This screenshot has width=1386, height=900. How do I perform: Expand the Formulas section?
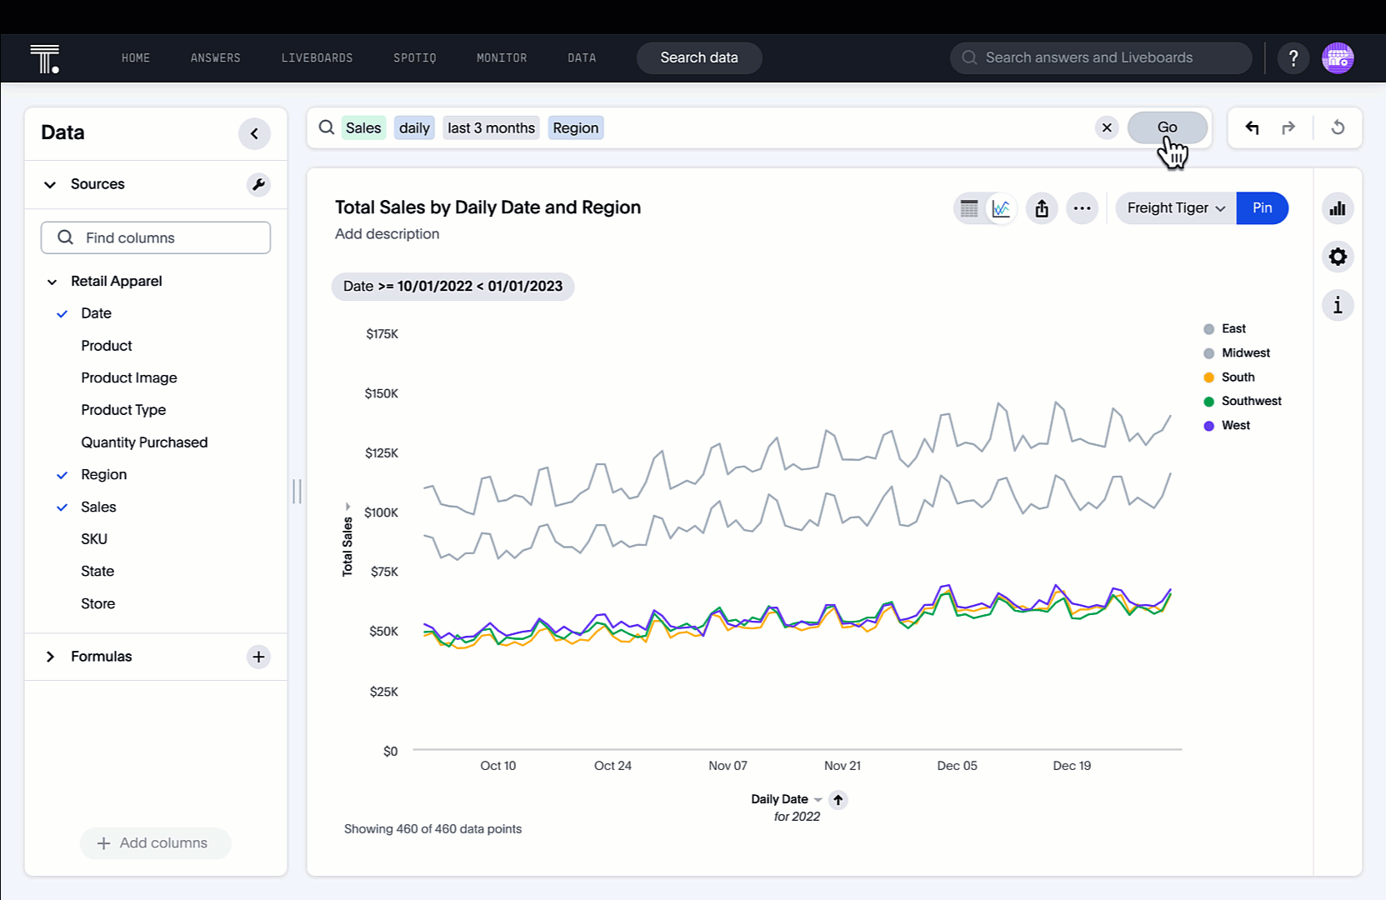pyautogui.click(x=50, y=657)
